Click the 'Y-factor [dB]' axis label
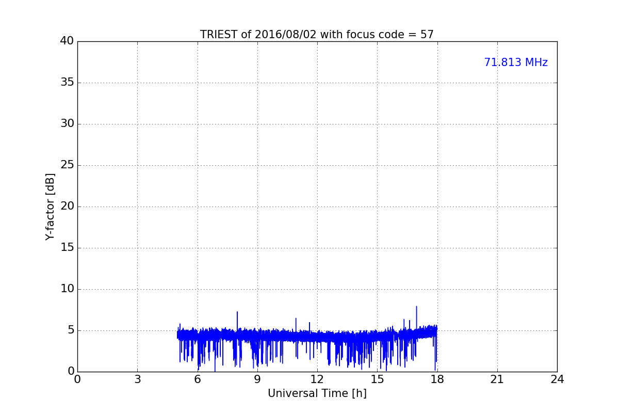This screenshot has width=619, height=413. 50,206
